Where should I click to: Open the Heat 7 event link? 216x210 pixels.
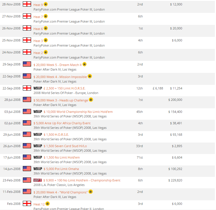pyautogui.click(x=38, y=17)
